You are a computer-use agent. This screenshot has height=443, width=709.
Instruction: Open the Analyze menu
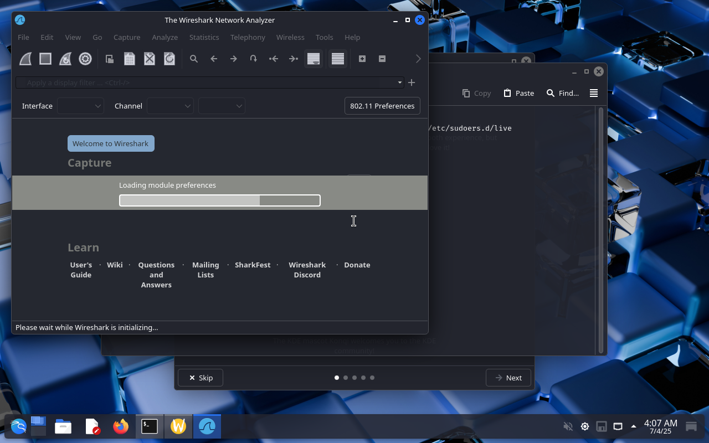point(165,37)
